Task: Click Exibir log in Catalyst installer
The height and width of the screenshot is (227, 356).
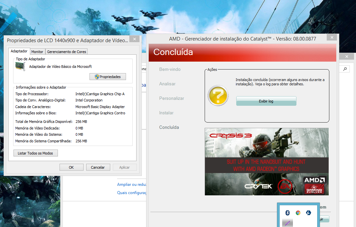Action: pyautogui.click(x=266, y=101)
